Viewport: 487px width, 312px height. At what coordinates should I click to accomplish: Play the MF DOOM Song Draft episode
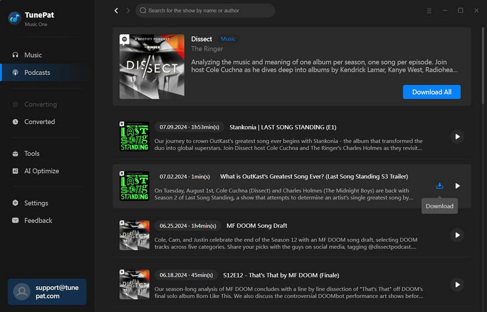[x=457, y=235]
